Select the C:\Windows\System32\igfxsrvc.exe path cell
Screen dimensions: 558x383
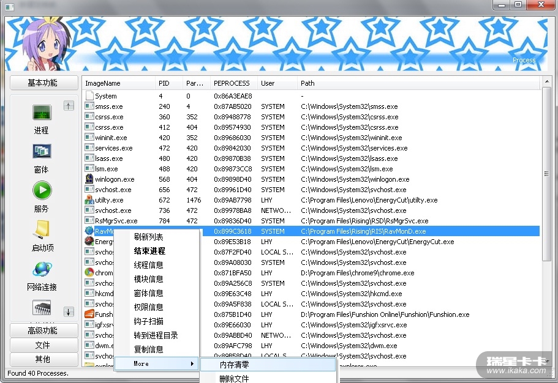point(354,325)
